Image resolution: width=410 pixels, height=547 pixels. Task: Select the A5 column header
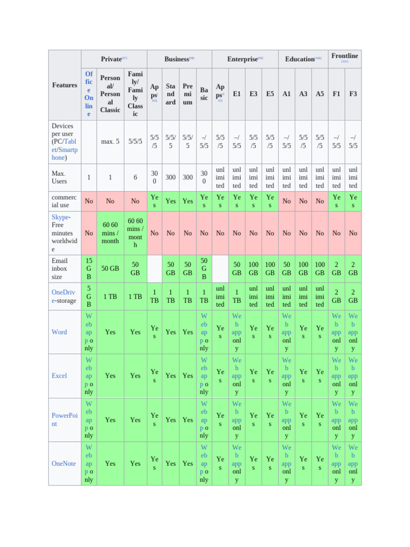tap(320, 94)
